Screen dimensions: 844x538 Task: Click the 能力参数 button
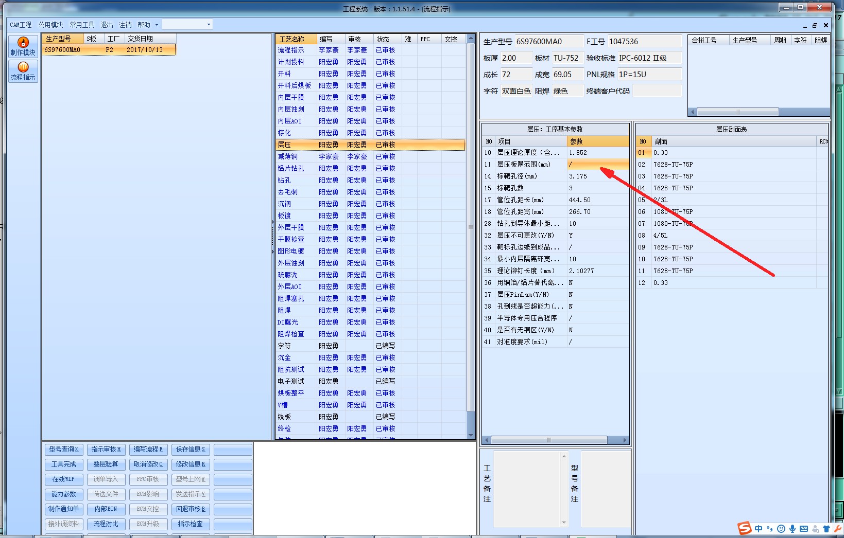(64, 494)
